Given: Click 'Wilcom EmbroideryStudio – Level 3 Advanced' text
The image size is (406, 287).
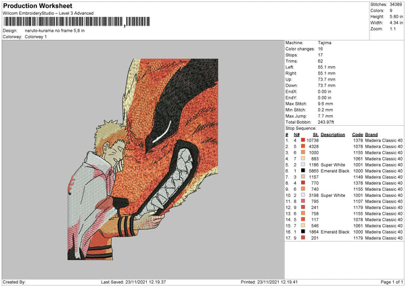Looking at the screenshot, I should (x=48, y=14).
